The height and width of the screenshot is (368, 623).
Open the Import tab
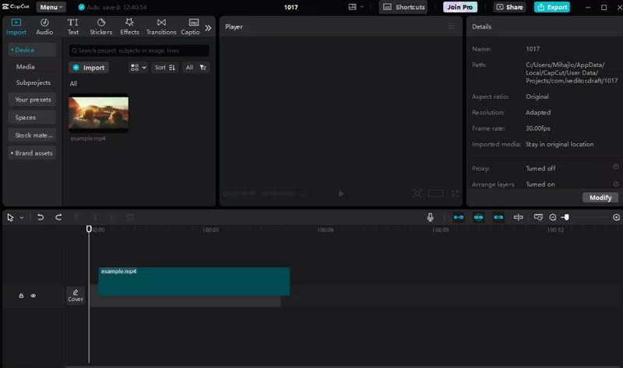pyautogui.click(x=16, y=27)
